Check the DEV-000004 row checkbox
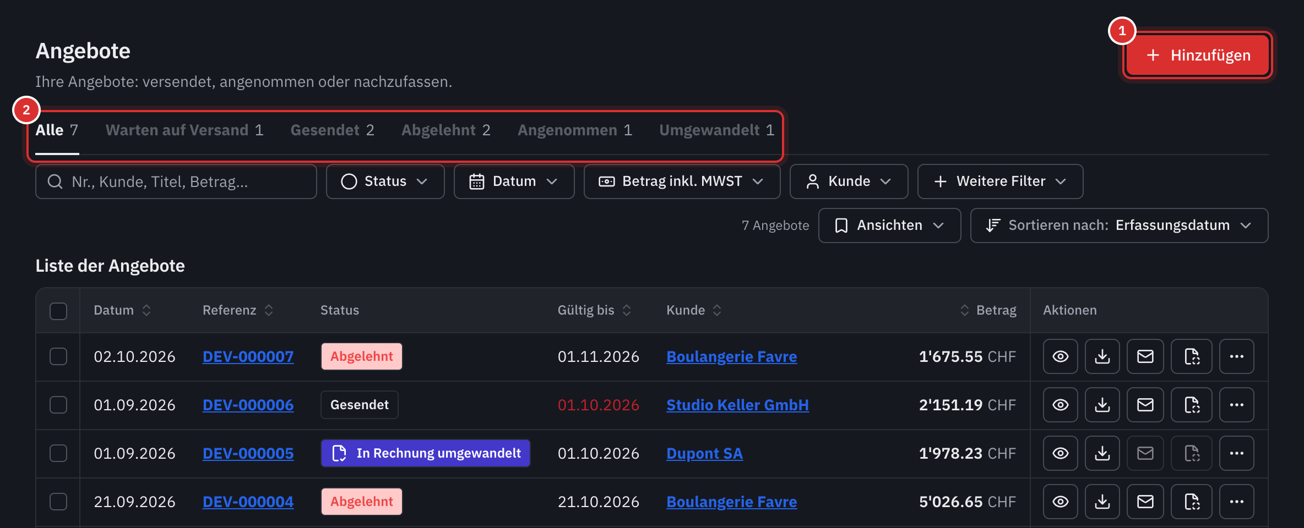This screenshot has height=528, width=1304. (x=58, y=502)
